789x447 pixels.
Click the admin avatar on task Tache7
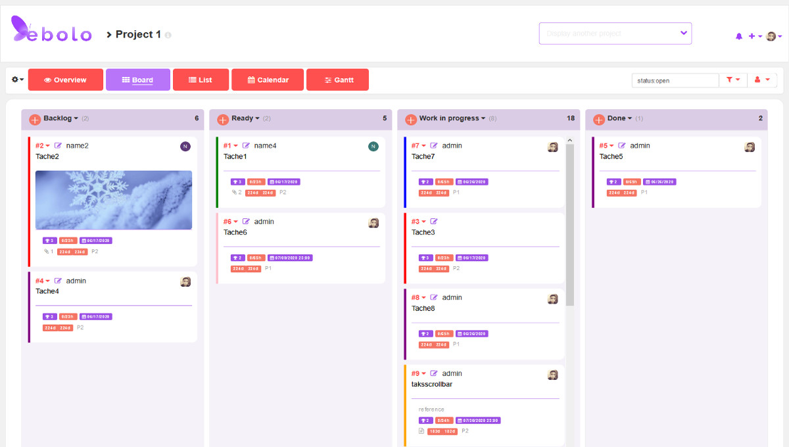(x=552, y=147)
